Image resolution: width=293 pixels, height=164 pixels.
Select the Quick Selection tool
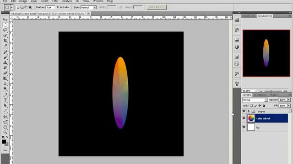5,35
